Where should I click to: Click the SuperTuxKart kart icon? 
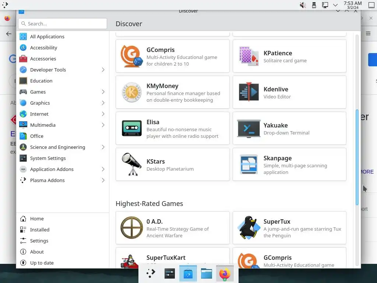[130, 261]
